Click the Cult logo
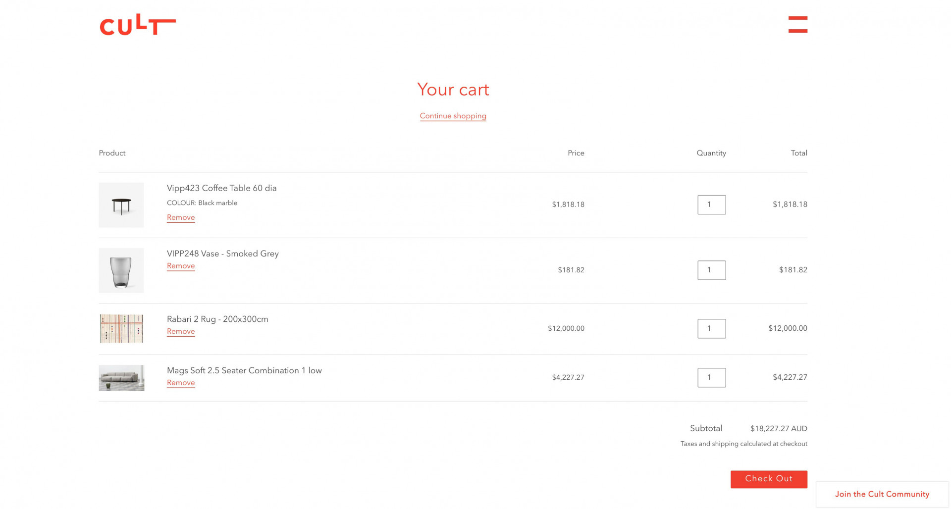951x509 pixels. tap(138, 25)
